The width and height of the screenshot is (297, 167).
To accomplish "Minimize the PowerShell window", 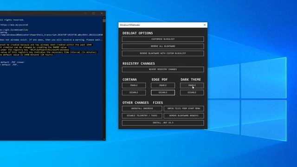I will [85, 13].
